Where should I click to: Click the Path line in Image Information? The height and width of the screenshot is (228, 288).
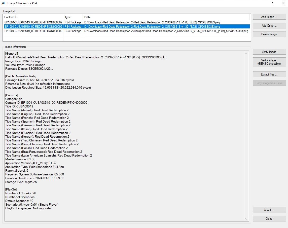click(x=86, y=57)
